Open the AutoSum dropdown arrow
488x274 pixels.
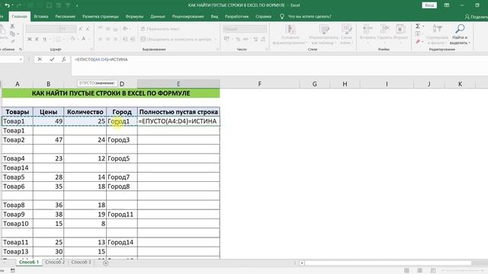423,26
